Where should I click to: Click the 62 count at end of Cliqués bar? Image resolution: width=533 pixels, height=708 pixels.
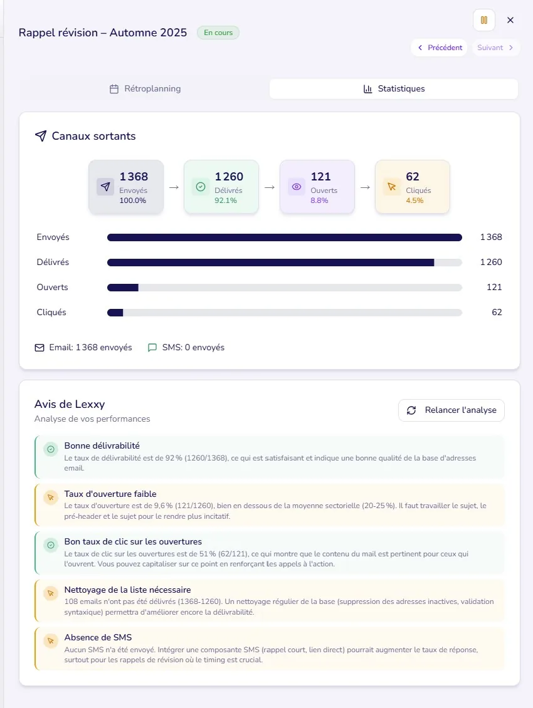497,313
